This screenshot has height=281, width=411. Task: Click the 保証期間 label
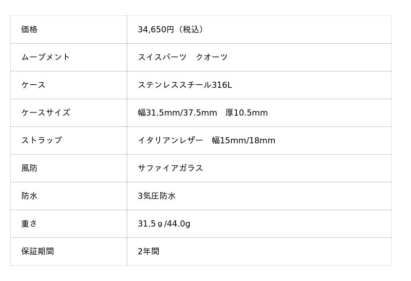(38, 252)
